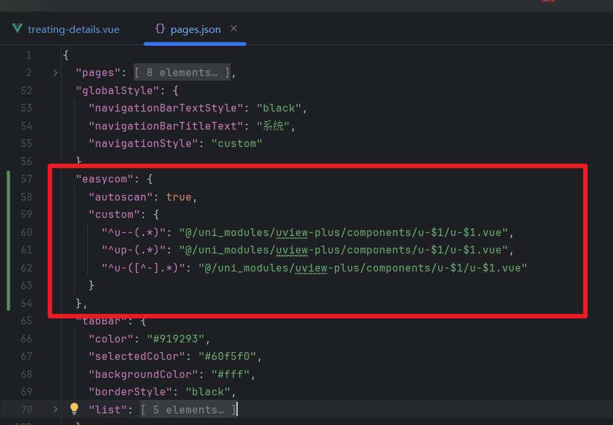The image size is (613, 425).
Task: Select the pages.json editor tab
Action: coord(195,29)
